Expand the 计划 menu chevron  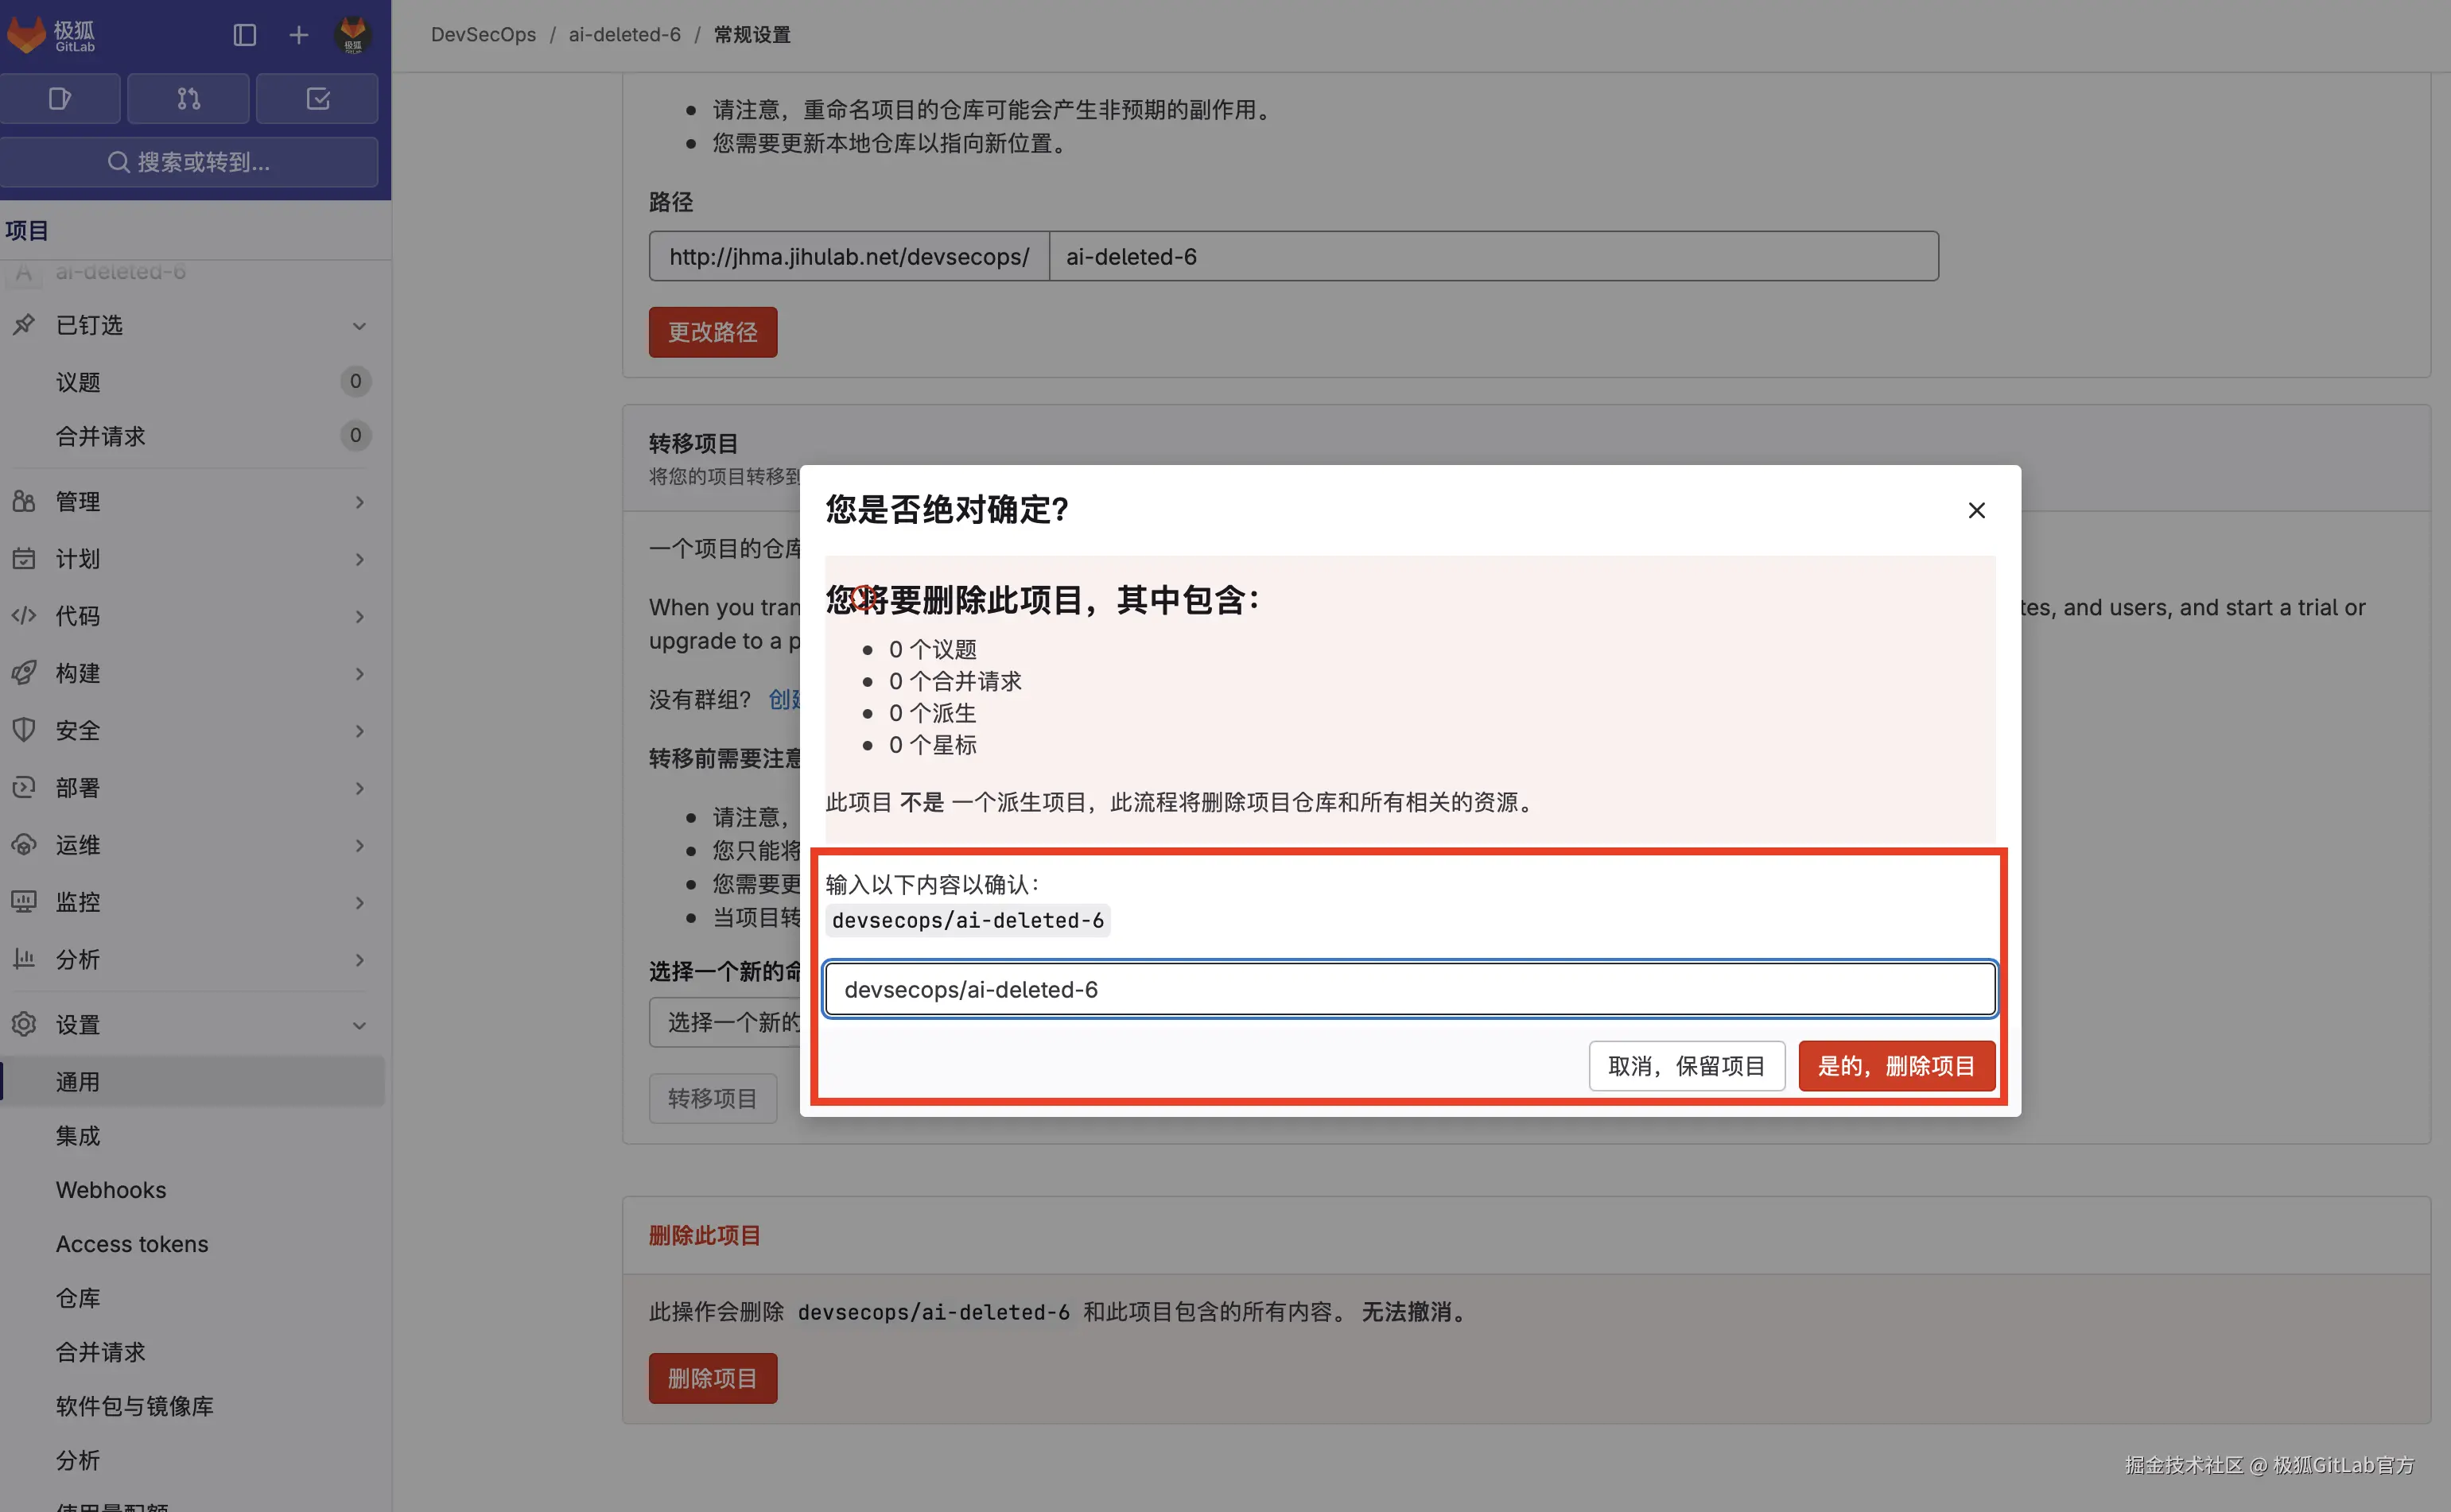[359, 559]
